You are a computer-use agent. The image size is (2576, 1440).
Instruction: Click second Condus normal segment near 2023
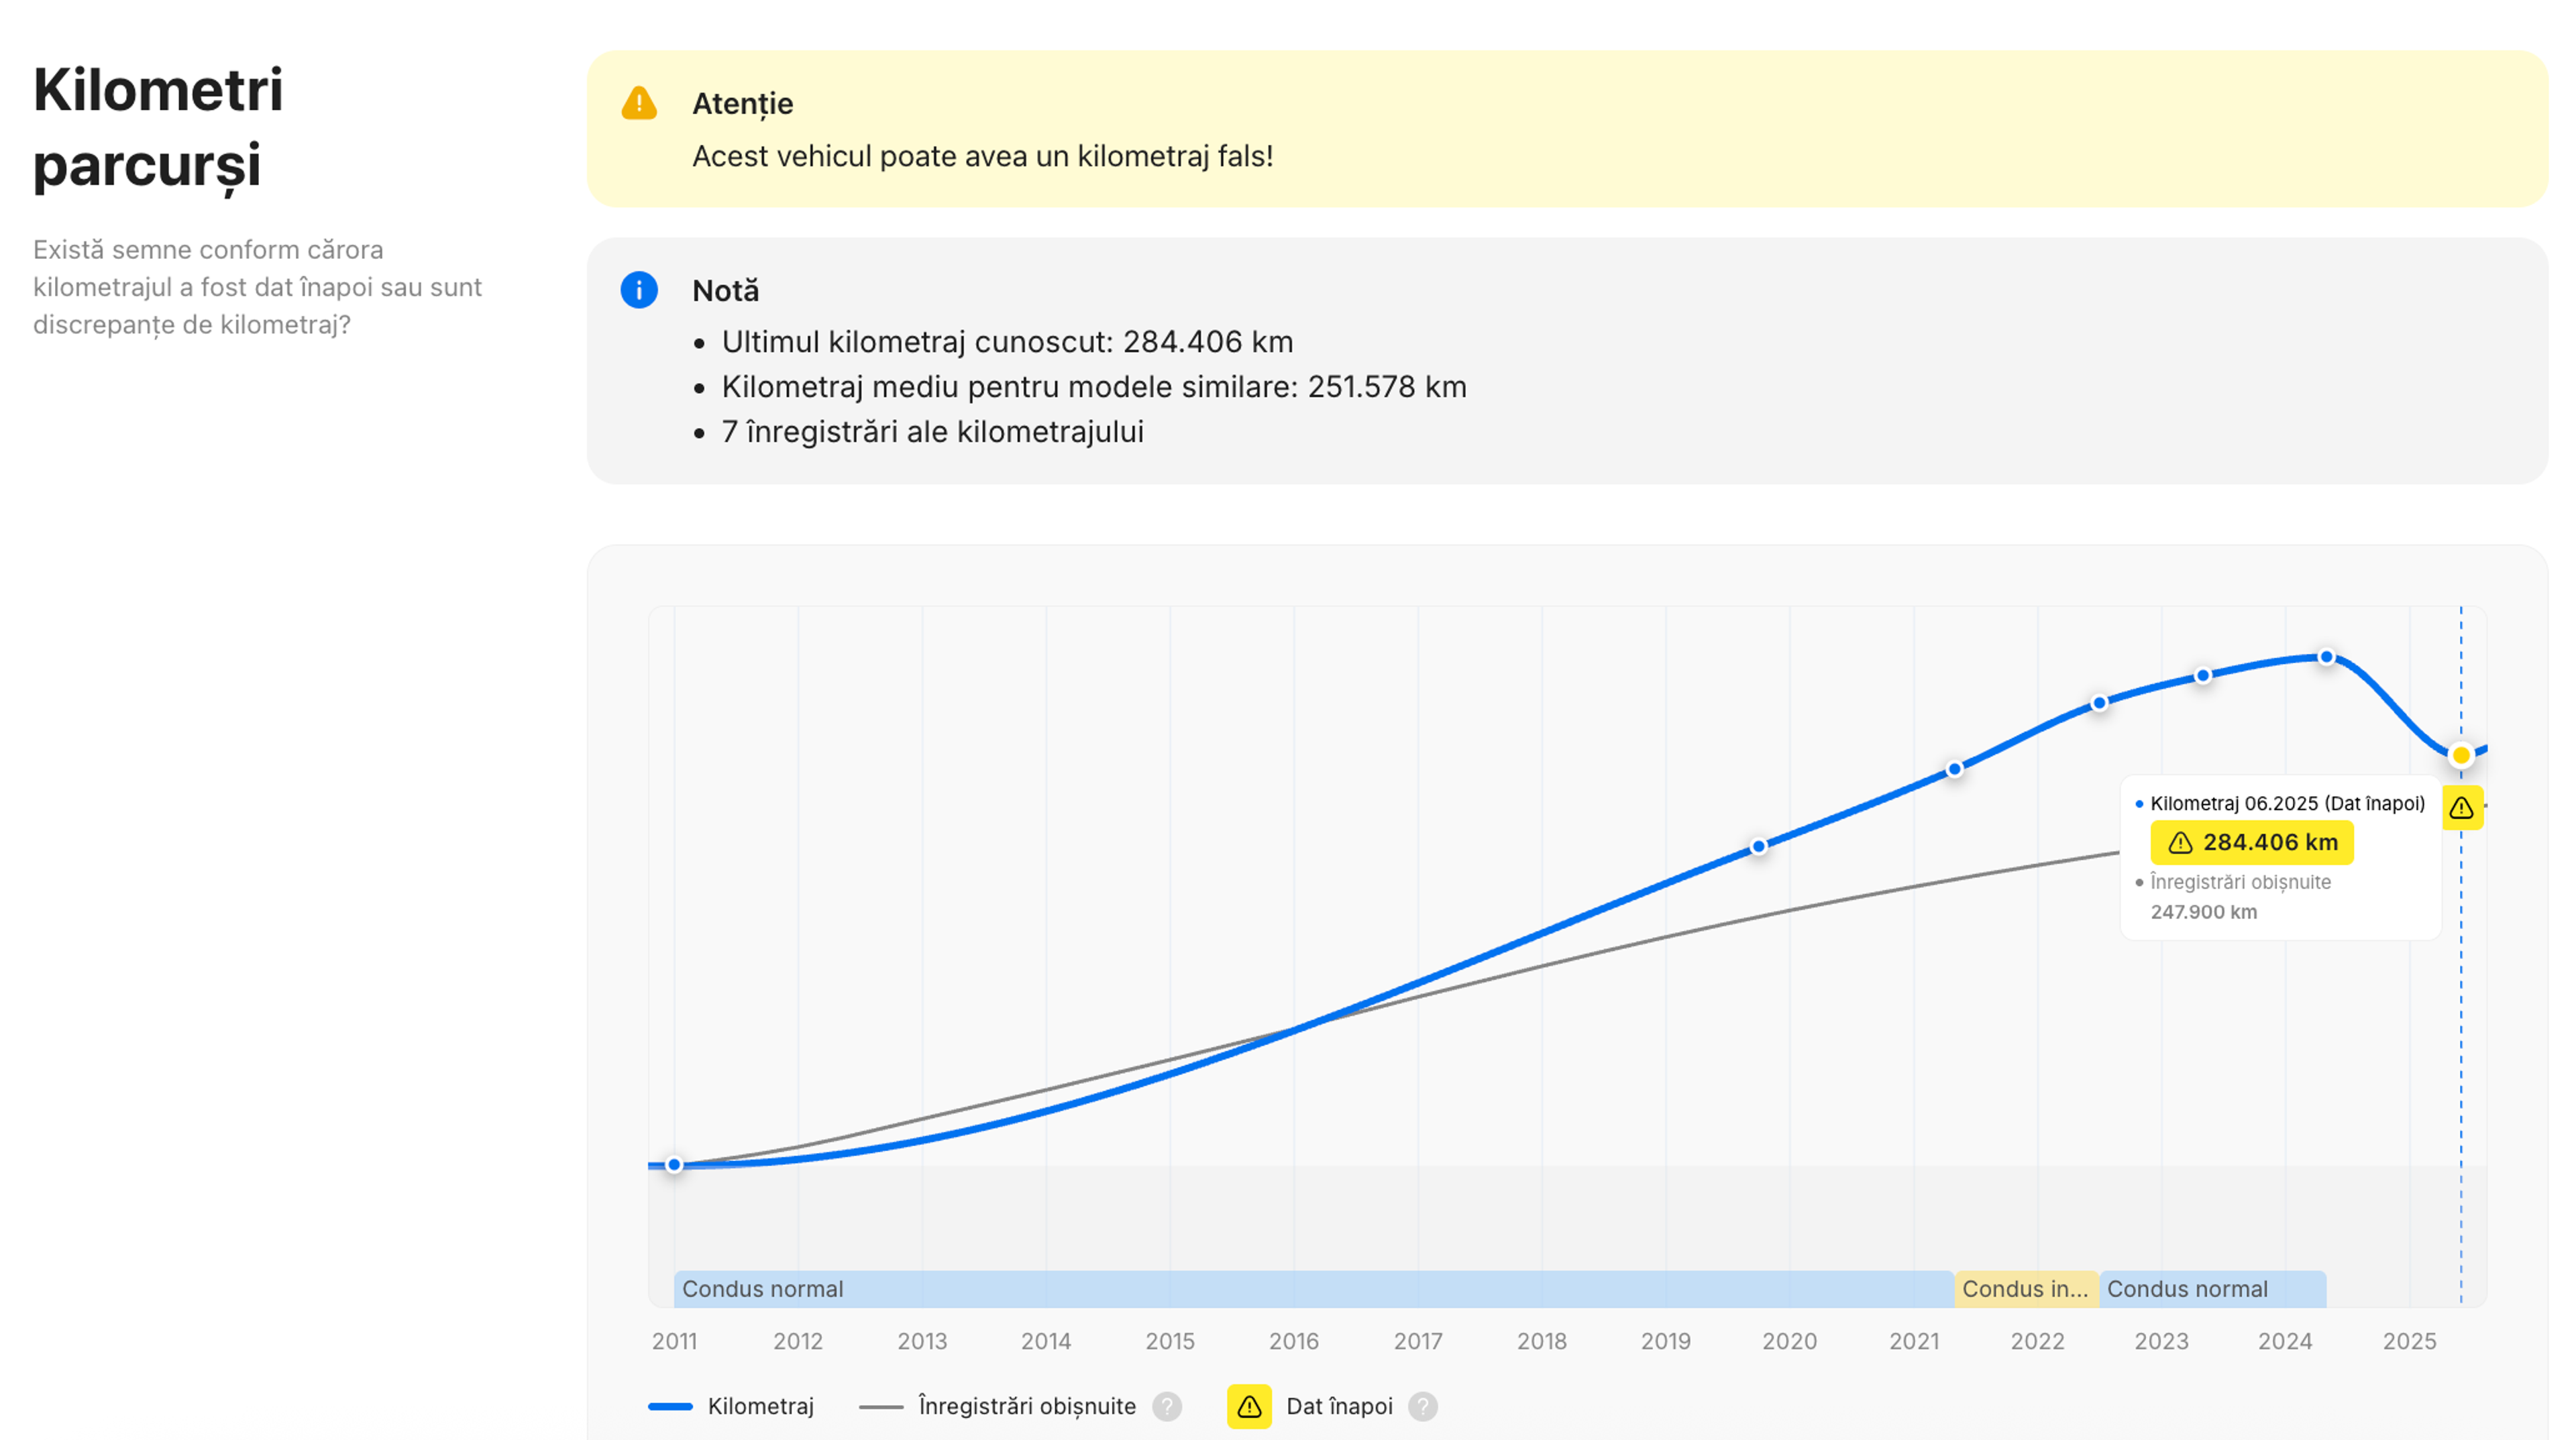pos(2212,1289)
